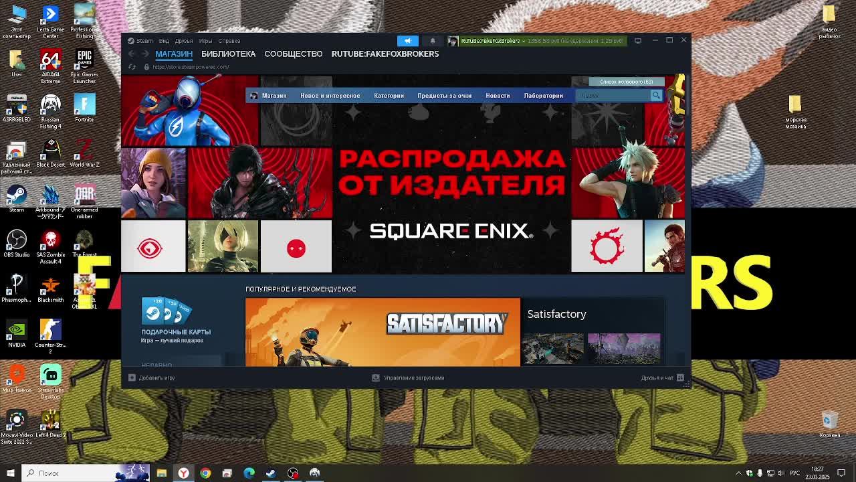Click the Steam taskbar icon
Viewport: 856px width, 482px height.
271,473
